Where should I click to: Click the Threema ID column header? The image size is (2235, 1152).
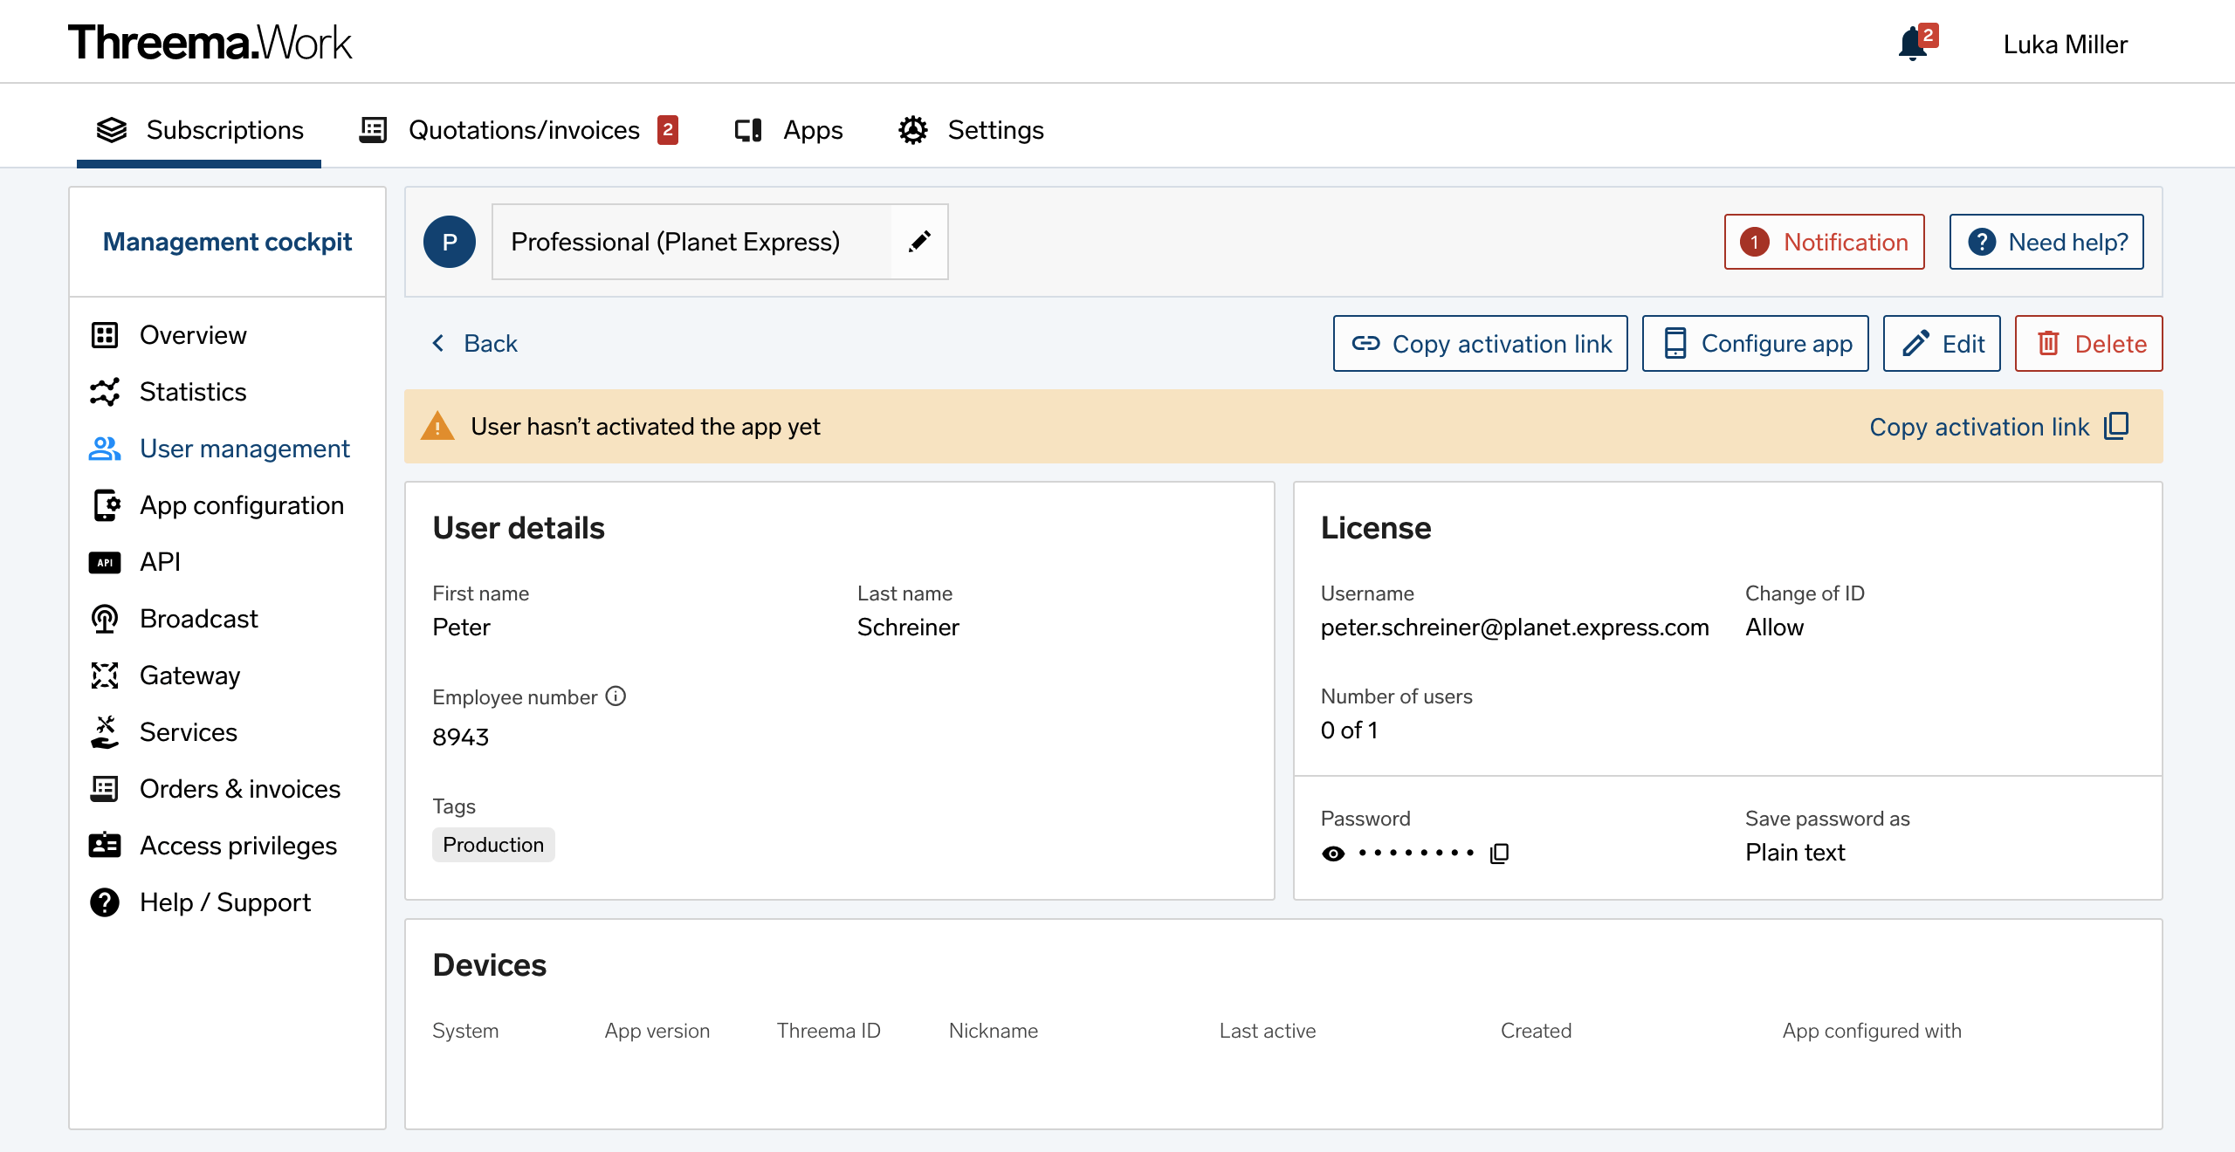tap(828, 1031)
